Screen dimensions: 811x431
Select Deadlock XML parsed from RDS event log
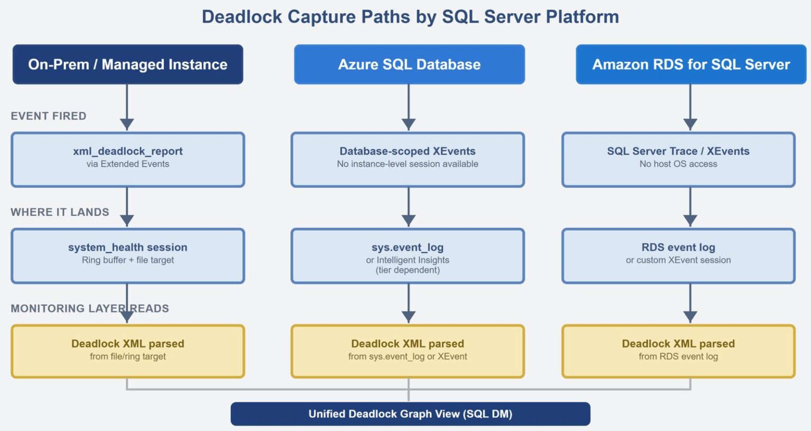[679, 350]
